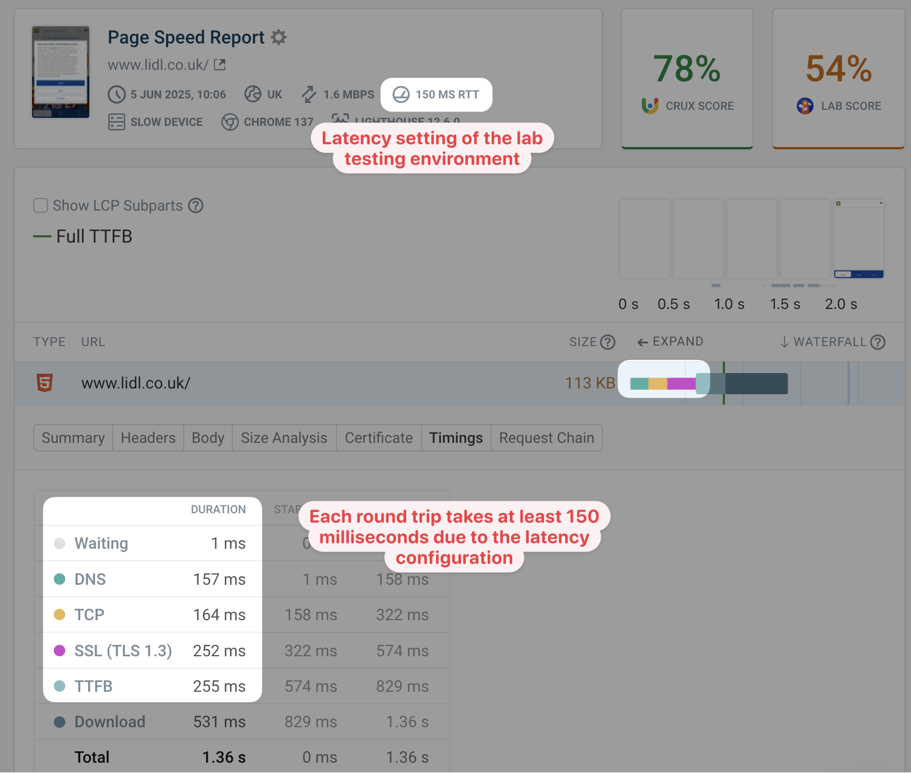Open external link icon beside www.lidl.co.uk
This screenshot has width=911, height=773.
click(x=220, y=65)
